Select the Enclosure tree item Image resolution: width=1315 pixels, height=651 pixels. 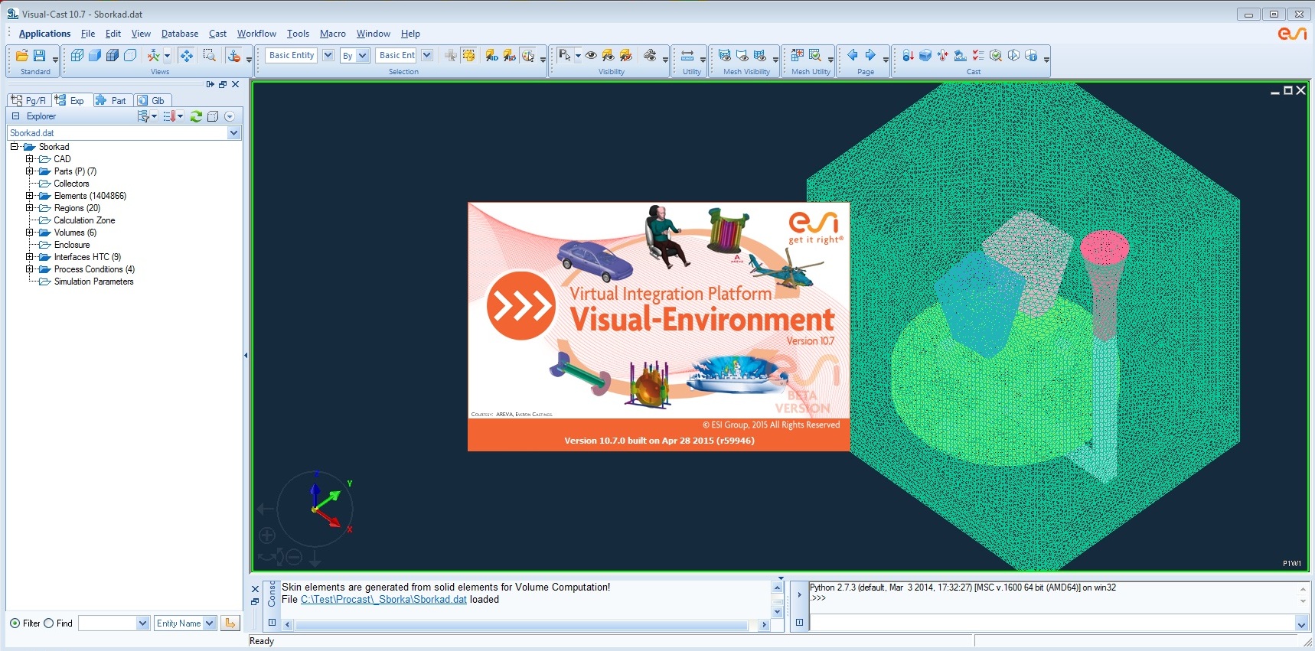click(x=72, y=245)
